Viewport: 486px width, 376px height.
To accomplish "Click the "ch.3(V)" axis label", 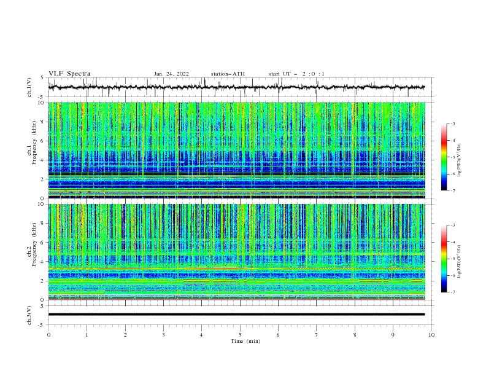I will (x=29, y=315).
